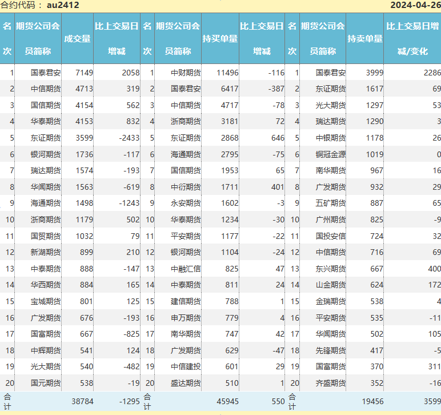Click the date 2024-04-26 in header

[415, 5]
